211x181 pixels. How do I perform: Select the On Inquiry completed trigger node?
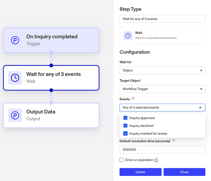tap(51, 40)
